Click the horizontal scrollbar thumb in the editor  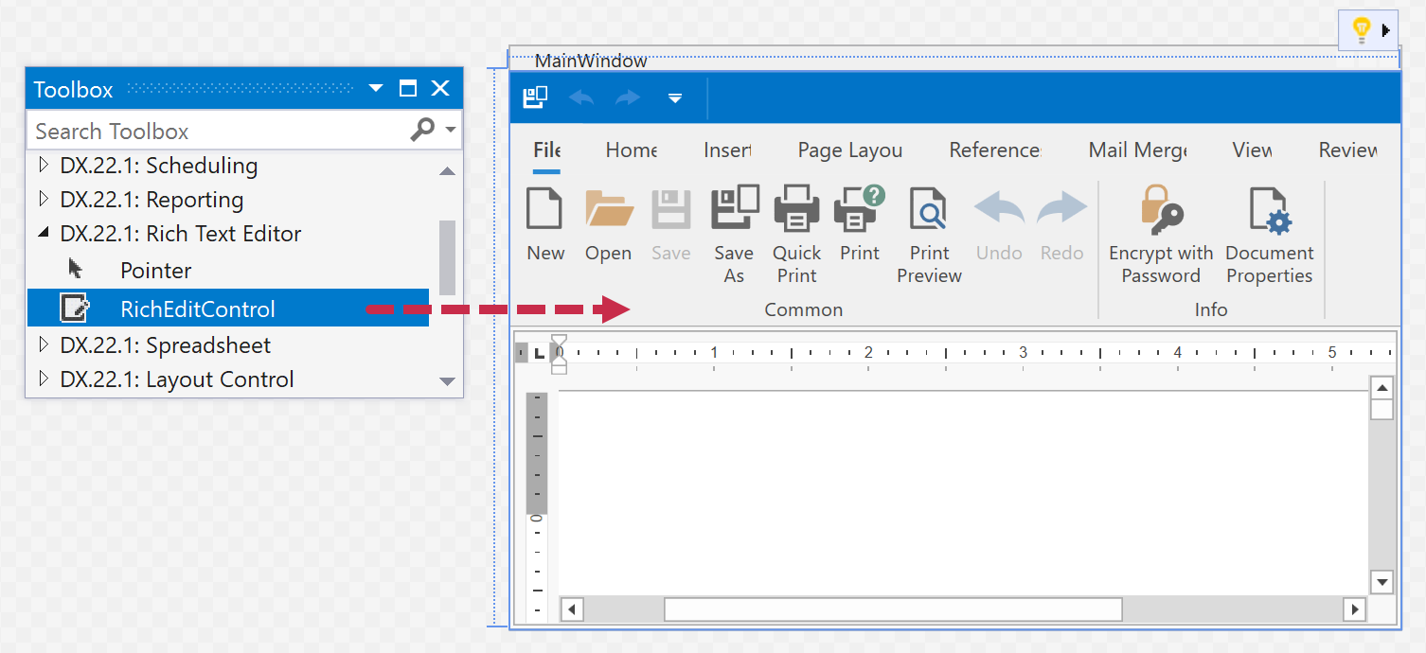pyautogui.click(x=892, y=609)
